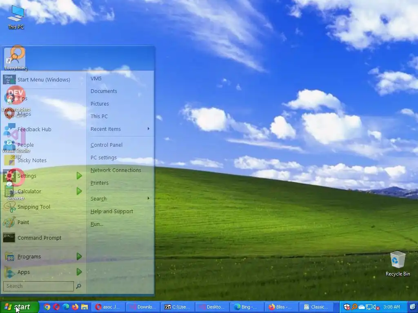The image size is (418, 313).
Task: Expand Programs submenu arrow
Action: (x=79, y=257)
